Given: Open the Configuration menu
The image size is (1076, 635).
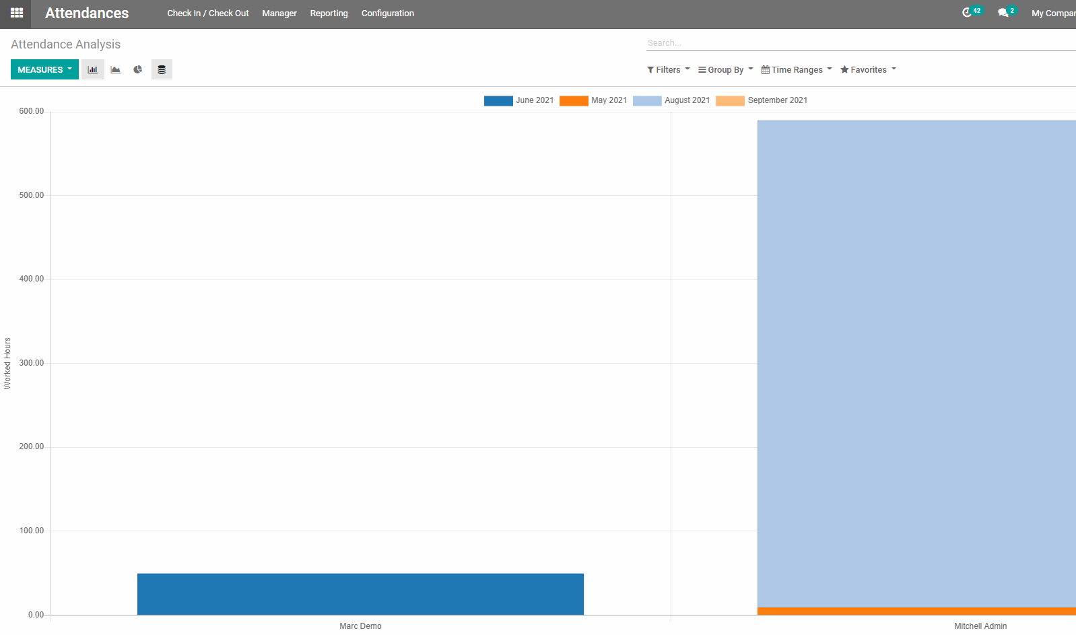Looking at the screenshot, I should pyautogui.click(x=388, y=13).
